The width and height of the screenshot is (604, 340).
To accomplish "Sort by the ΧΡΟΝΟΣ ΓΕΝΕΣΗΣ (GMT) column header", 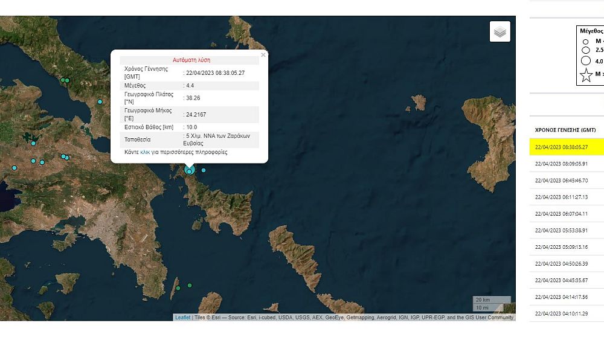I will tap(565, 130).
